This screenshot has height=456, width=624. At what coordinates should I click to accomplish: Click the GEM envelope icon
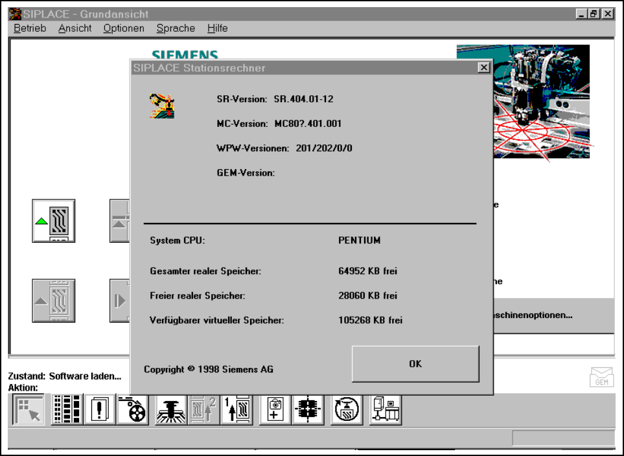tap(601, 377)
